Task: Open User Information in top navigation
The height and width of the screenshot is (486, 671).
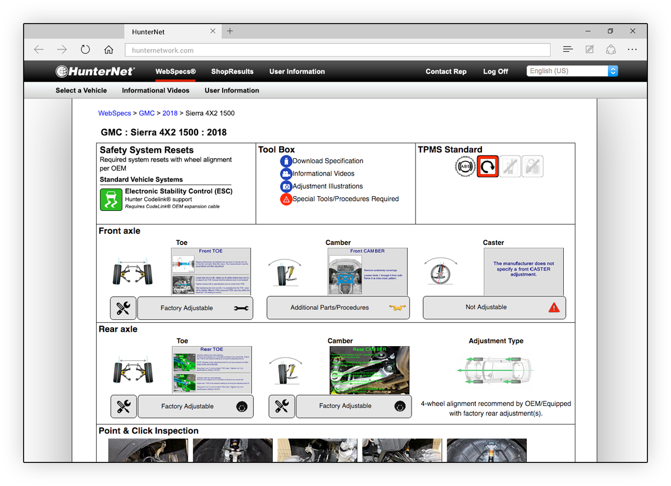Action: tap(297, 72)
